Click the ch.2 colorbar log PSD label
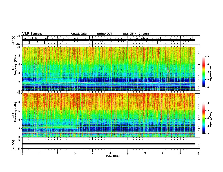 [x=211, y=119]
